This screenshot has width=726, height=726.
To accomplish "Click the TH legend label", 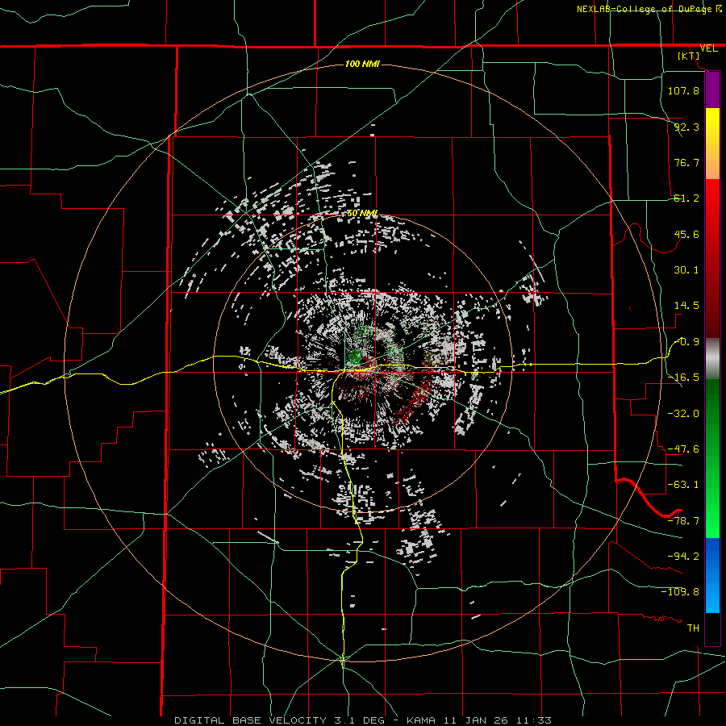I will 693,628.
